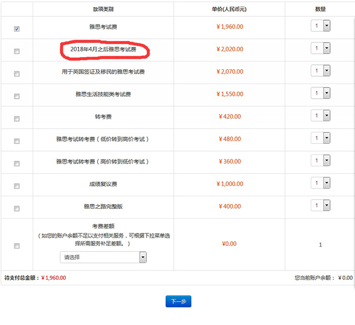Select checkbox for 用于英国签证及移民的雅思考试费
The width and height of the screenshot is (355, 325).
pyautogui.click(x=16, y=74)
